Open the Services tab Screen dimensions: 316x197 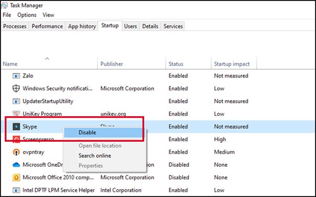(x=173, y=27)
